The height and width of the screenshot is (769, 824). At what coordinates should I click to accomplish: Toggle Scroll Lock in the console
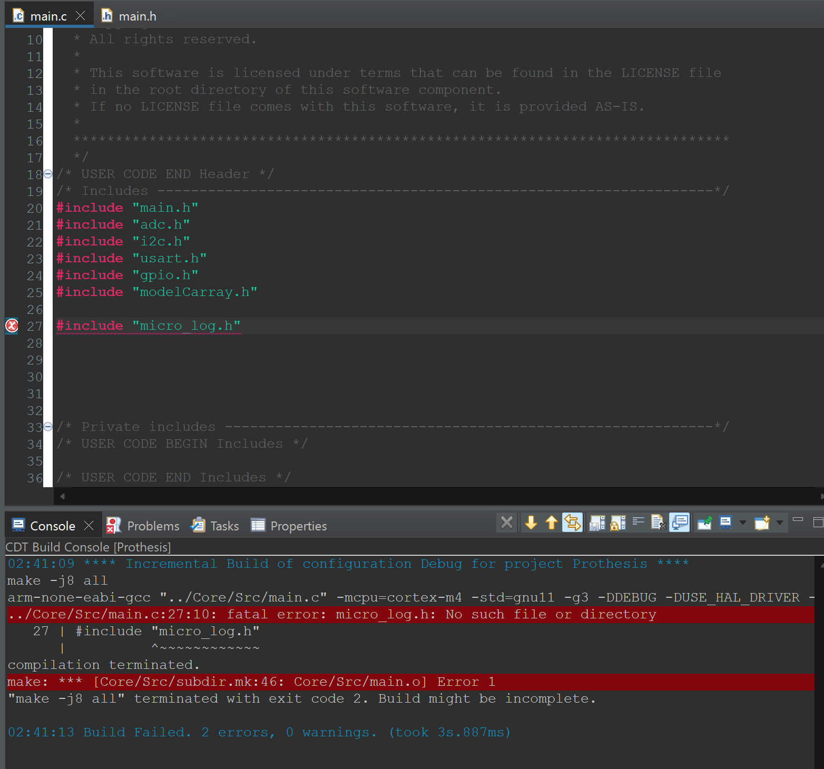pos(618,522)
